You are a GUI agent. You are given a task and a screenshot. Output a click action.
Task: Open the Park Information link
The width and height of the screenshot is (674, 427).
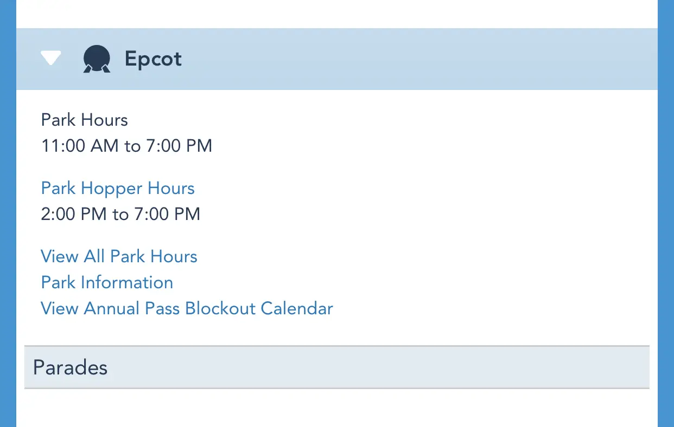pos(107,282)
